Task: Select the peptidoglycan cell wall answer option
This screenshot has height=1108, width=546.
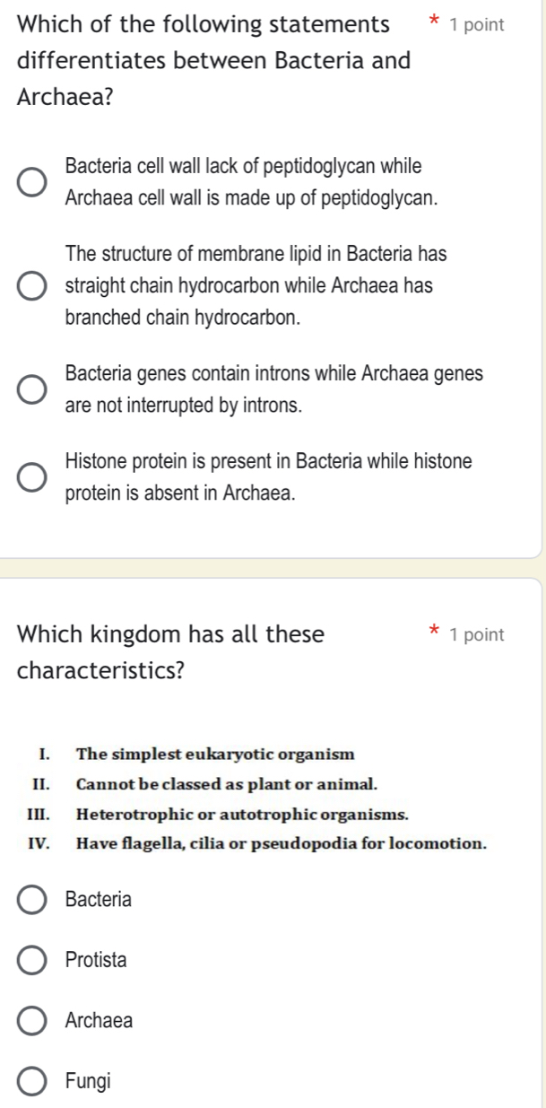Action: pyautogui.click(x=30, y=181)
